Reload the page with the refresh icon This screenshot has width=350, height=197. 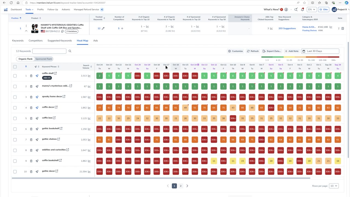pyautogui.click(x=11, y=3)
